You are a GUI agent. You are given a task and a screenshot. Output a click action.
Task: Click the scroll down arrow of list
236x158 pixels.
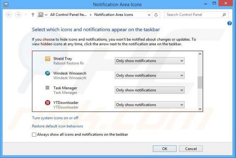click(x=200, y=109)
